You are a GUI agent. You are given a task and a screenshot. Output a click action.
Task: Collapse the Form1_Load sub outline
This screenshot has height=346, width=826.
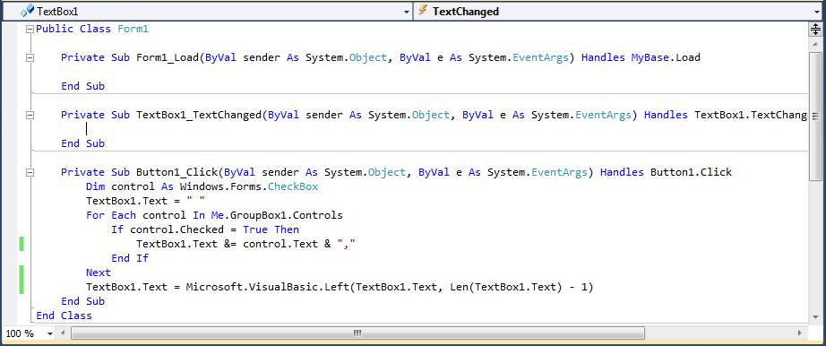pos(30,57)
